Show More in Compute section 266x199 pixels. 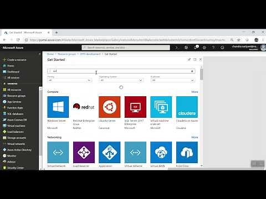(195, 92)
